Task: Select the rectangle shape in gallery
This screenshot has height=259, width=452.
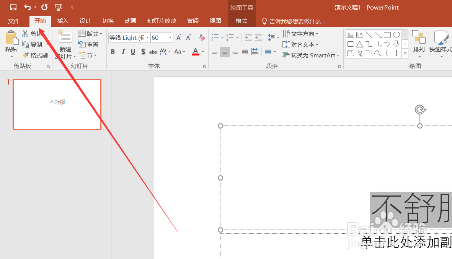Action: pyautogui.click(x=387, y=35)
